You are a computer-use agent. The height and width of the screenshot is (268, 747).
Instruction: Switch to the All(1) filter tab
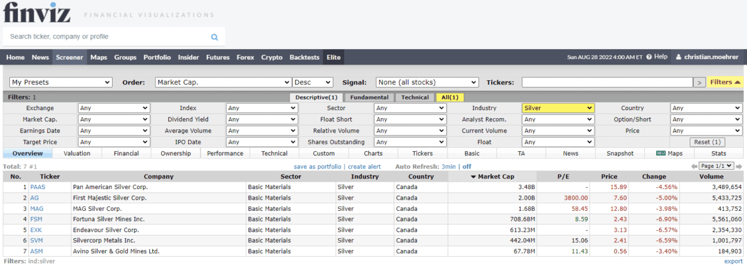coord(450,97)
